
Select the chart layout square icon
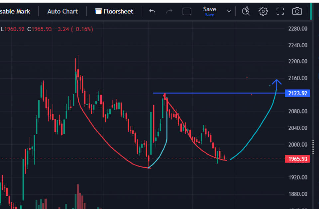(x=187, y=12)
